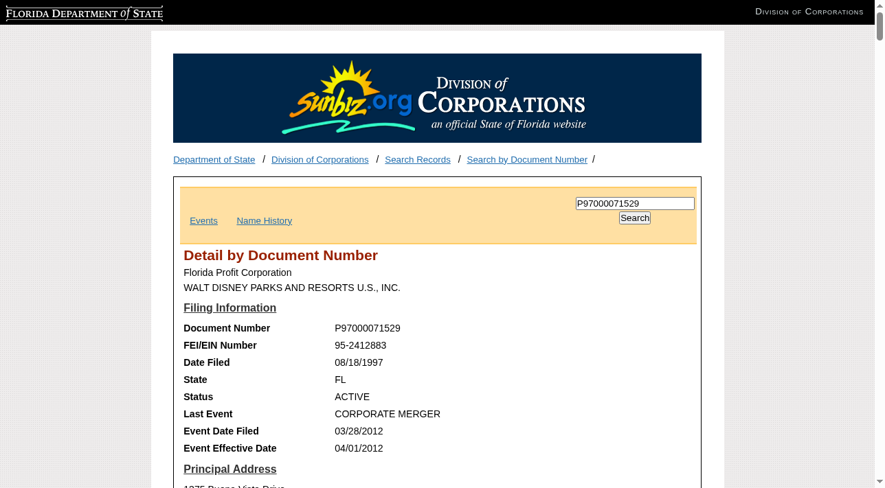This screenshot has height=488, width=885.
Task: Click the FEI/EIN value 95-2412883
Action: click(361, 346)
